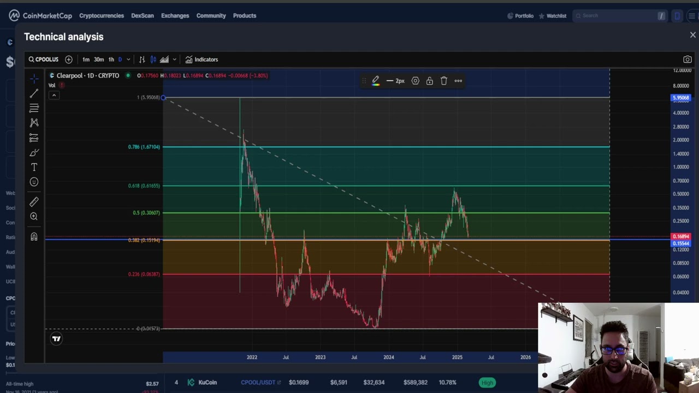Image resolution: width=699 pixels, height=393 pixels.
Task: Click the 0.618 (0.61655) level label
Action: (144, 186)
